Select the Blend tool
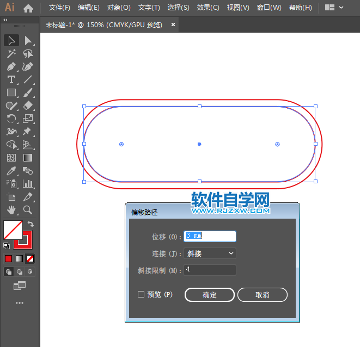The height and width of the screenshot is (347, 360). pos(28,171)
